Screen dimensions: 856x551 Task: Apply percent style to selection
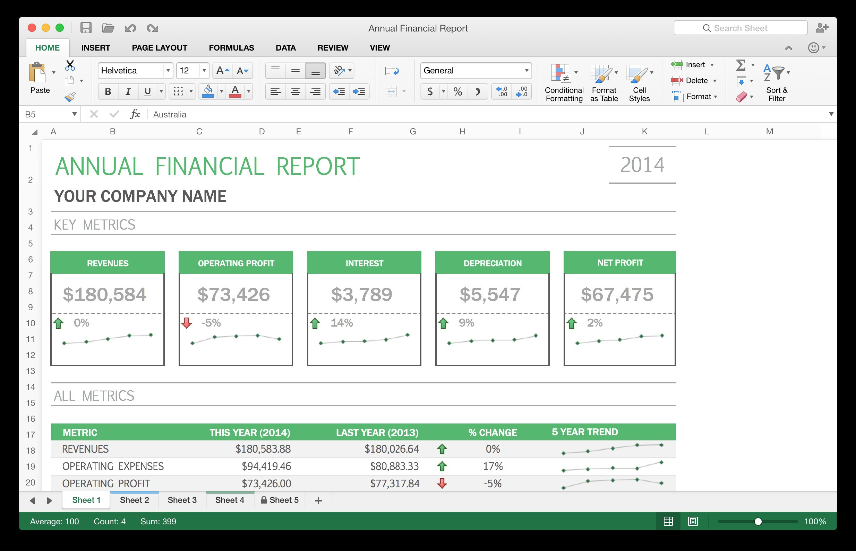coord(457,91)
